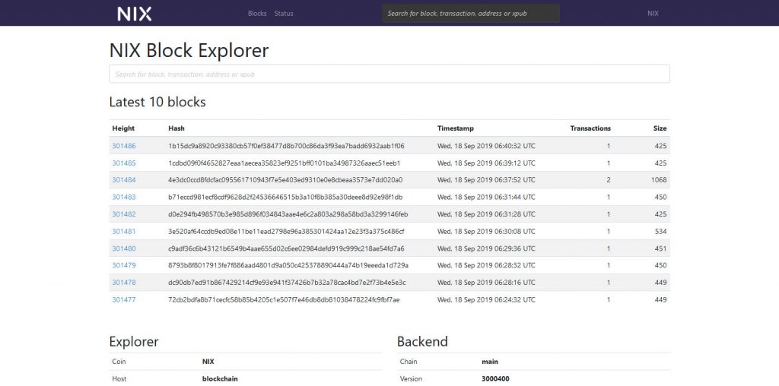Viewport: 779px width, 386px height.
Task: Click timestamp 06:37:52 UTC
Action: (486, 180)
